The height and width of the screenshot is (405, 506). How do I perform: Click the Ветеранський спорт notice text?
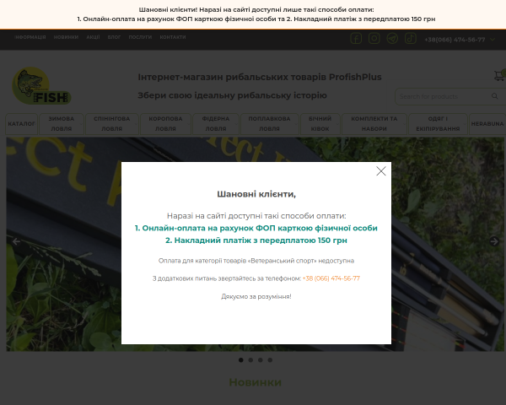256,261
